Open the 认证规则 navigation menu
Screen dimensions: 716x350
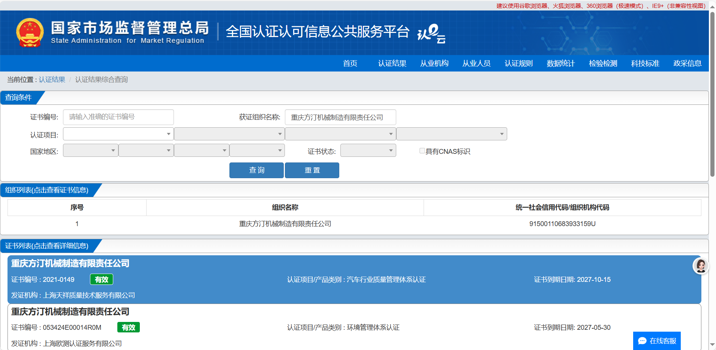pyautogui.click(x=518, y=63)
